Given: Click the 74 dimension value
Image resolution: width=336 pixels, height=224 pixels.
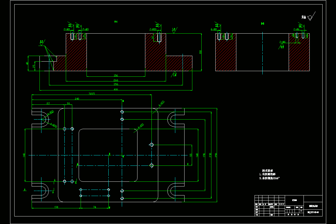Looking at the screenshot, I should [x=94, y=207].
